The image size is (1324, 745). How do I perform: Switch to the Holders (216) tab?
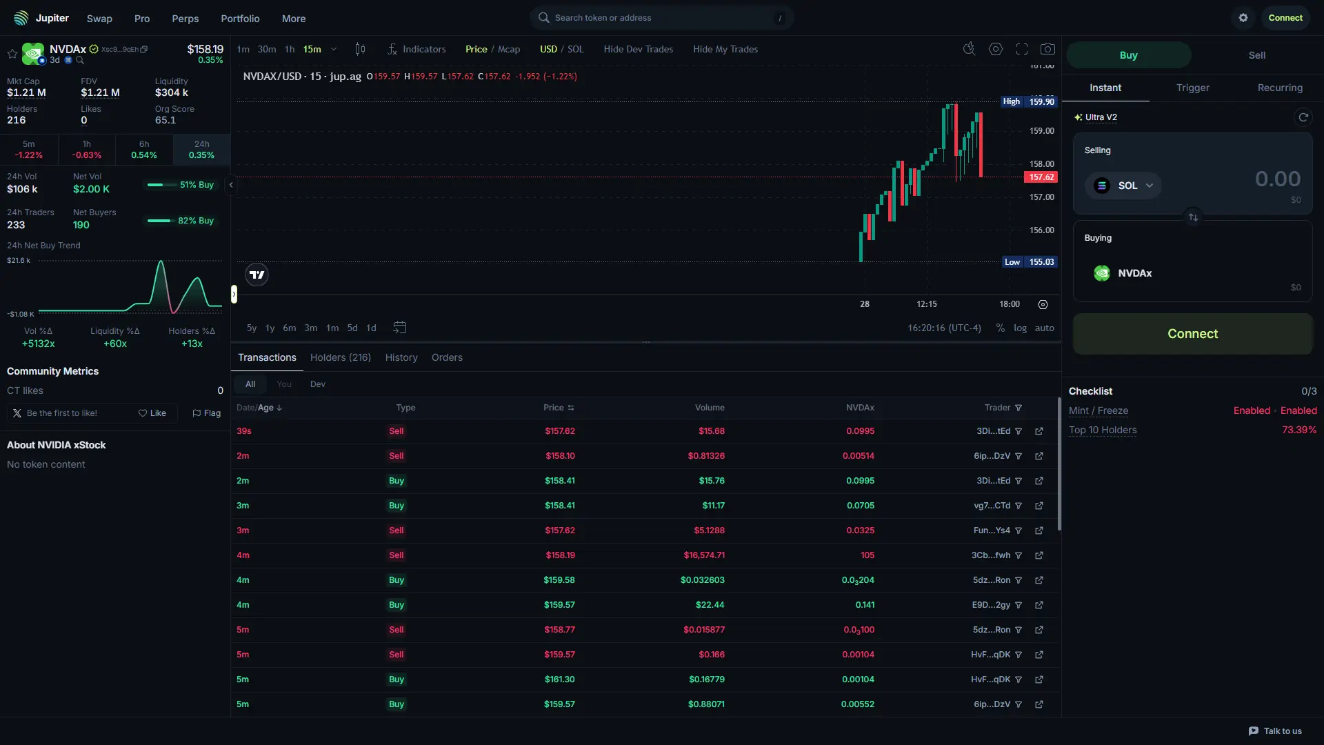[x=341, y=357]
